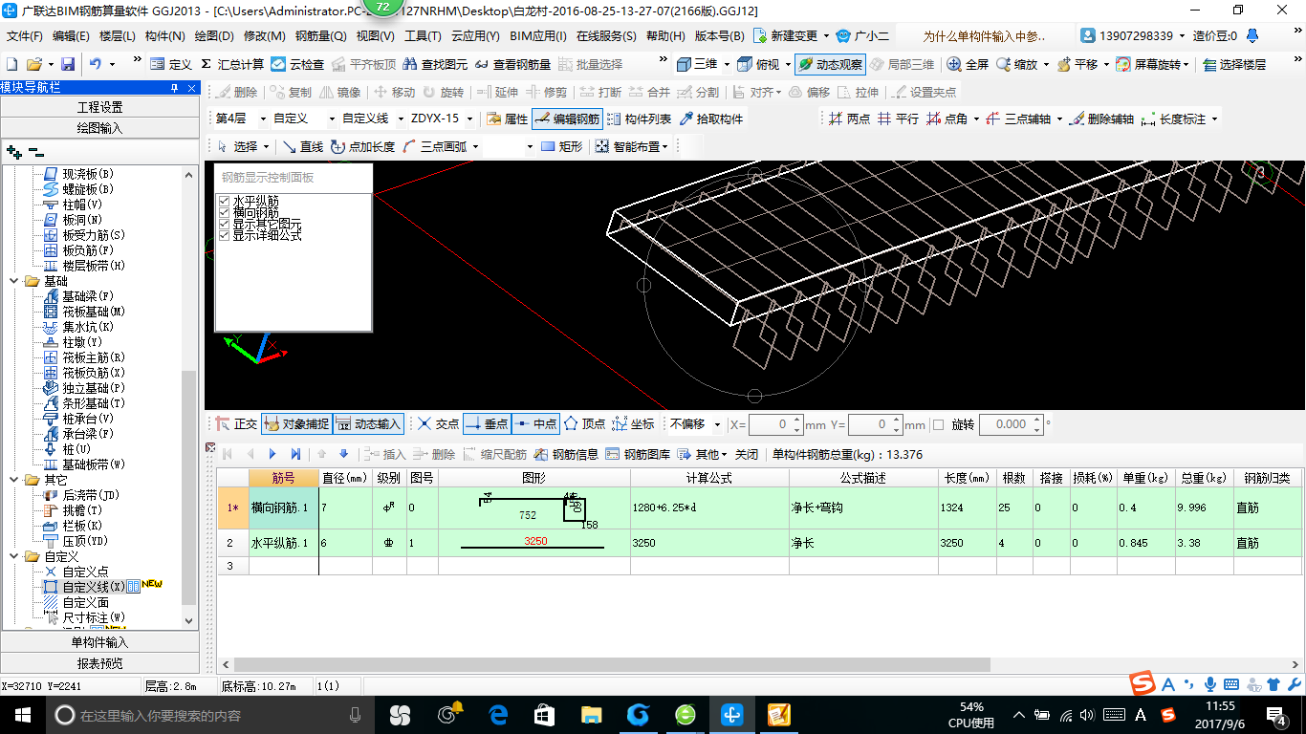
Task: Open the 文件(F) menu
Action: coord(25,36)
